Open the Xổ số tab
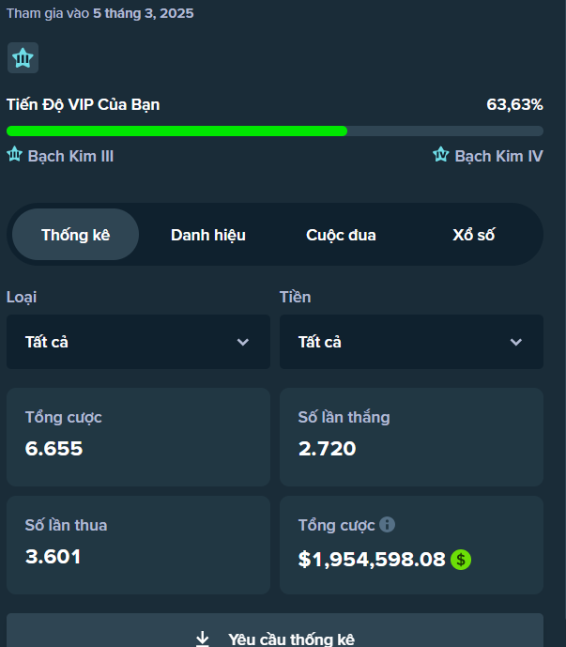566x647 pixels. pos(473,235)
